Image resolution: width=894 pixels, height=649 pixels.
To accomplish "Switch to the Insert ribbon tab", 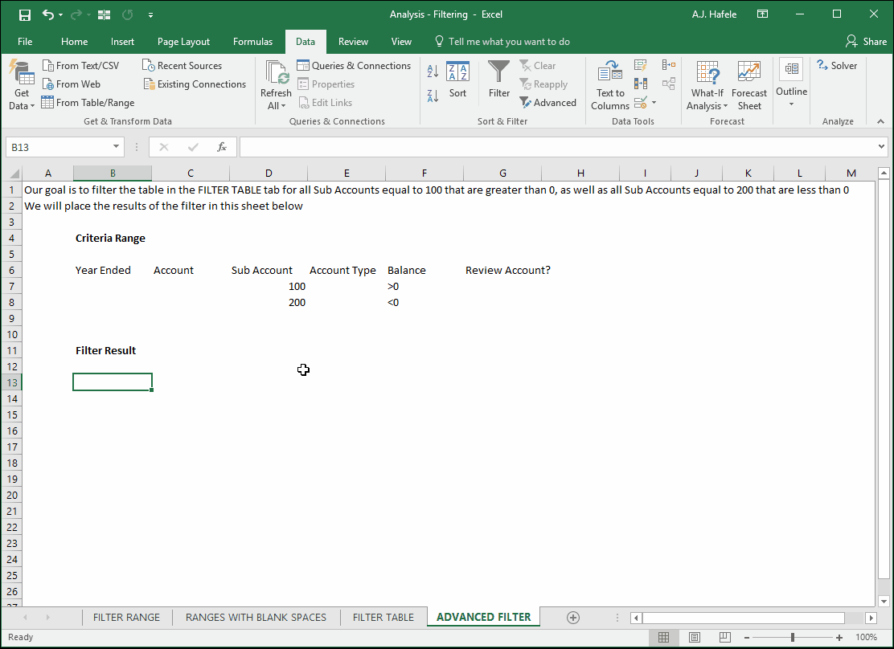I will tap(122, 42).
